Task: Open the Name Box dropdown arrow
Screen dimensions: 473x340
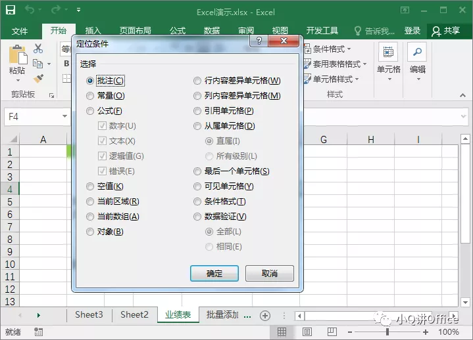Action: [64, 116]
